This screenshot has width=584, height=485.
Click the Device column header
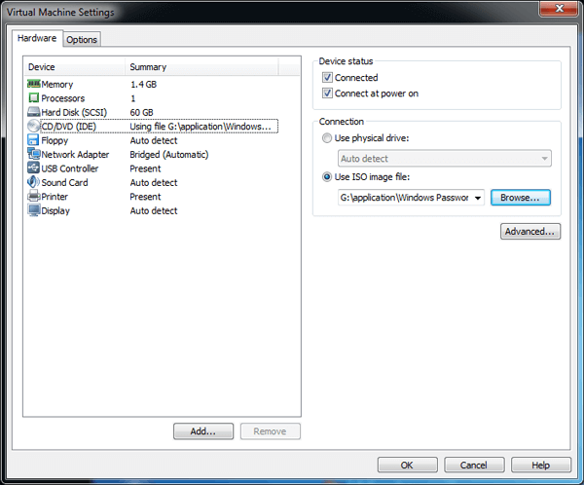(x=75, y=67)
